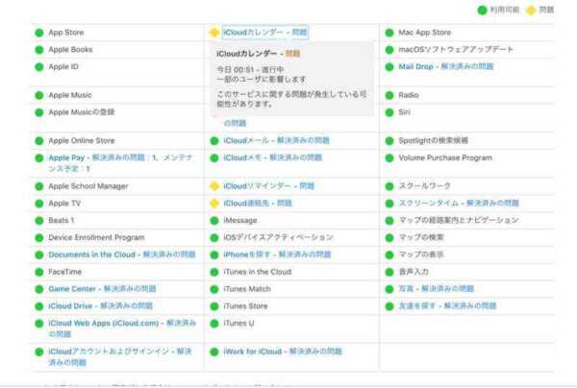Open the 友達を探す resolved issue link
This screenshot has width=577, height=388.
point(447,305)
